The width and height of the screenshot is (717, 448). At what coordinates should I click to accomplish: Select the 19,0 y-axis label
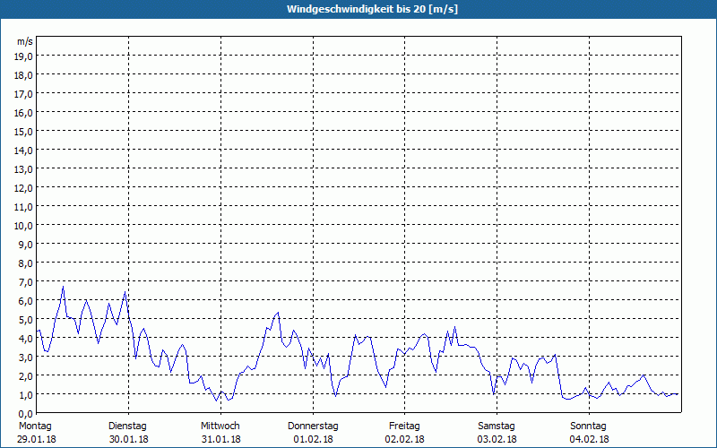pyautogui.click(x=23, y=56)
